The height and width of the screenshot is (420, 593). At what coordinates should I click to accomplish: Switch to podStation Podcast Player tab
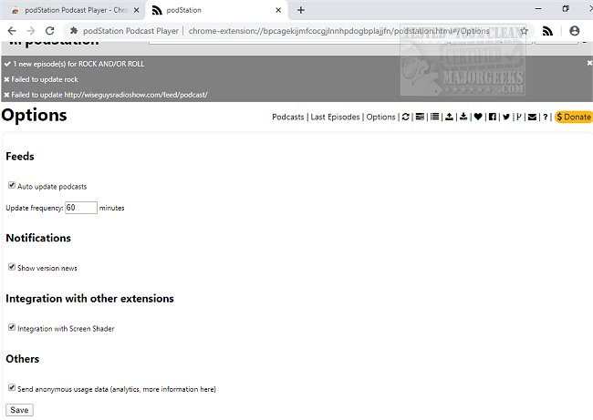[72, 10]
